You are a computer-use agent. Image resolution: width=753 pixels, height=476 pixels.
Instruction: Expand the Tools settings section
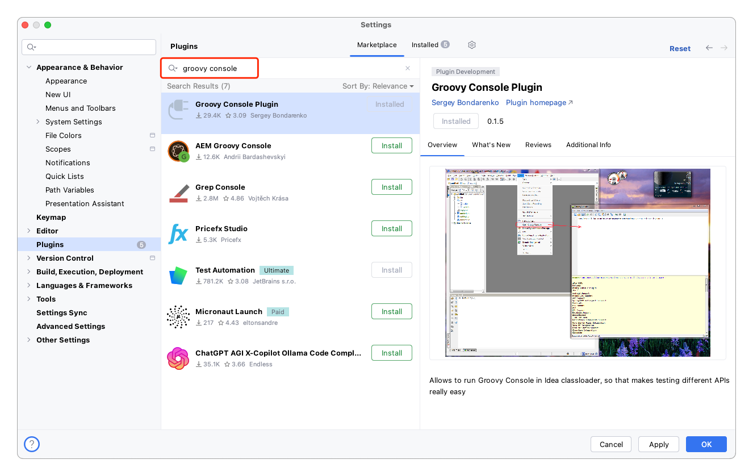[29, 299]
